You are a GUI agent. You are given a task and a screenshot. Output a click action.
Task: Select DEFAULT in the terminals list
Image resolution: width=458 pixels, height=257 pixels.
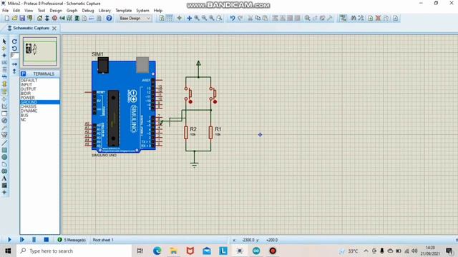[40, 80]
